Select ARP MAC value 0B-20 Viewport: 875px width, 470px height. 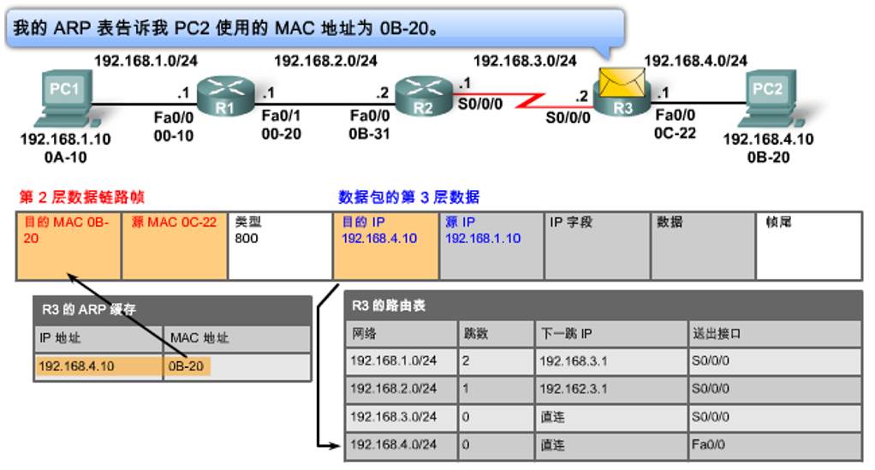pos(187,366)
